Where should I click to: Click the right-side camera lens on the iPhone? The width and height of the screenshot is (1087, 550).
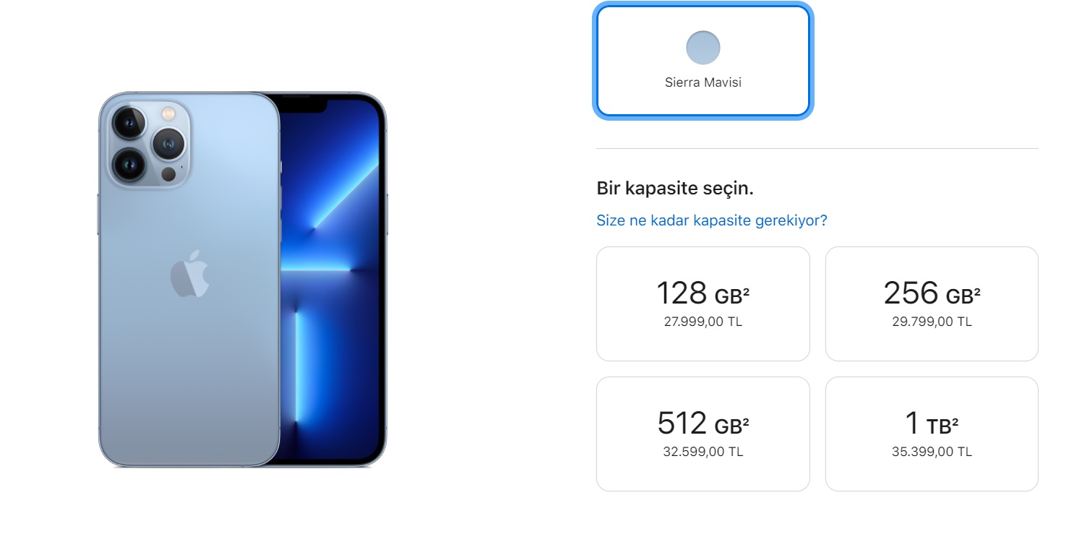click(168, 145)
